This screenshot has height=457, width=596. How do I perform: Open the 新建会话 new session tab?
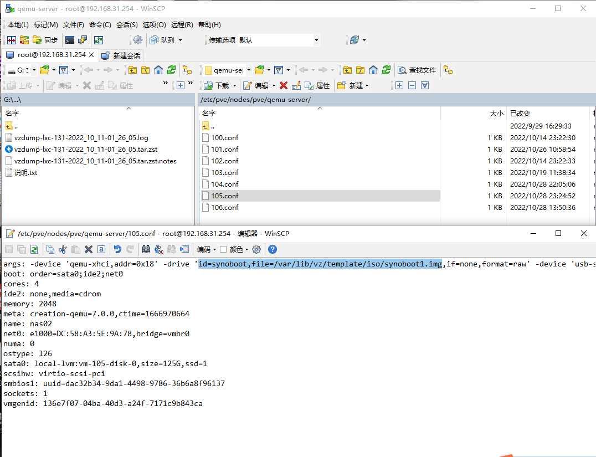(121, 55)
